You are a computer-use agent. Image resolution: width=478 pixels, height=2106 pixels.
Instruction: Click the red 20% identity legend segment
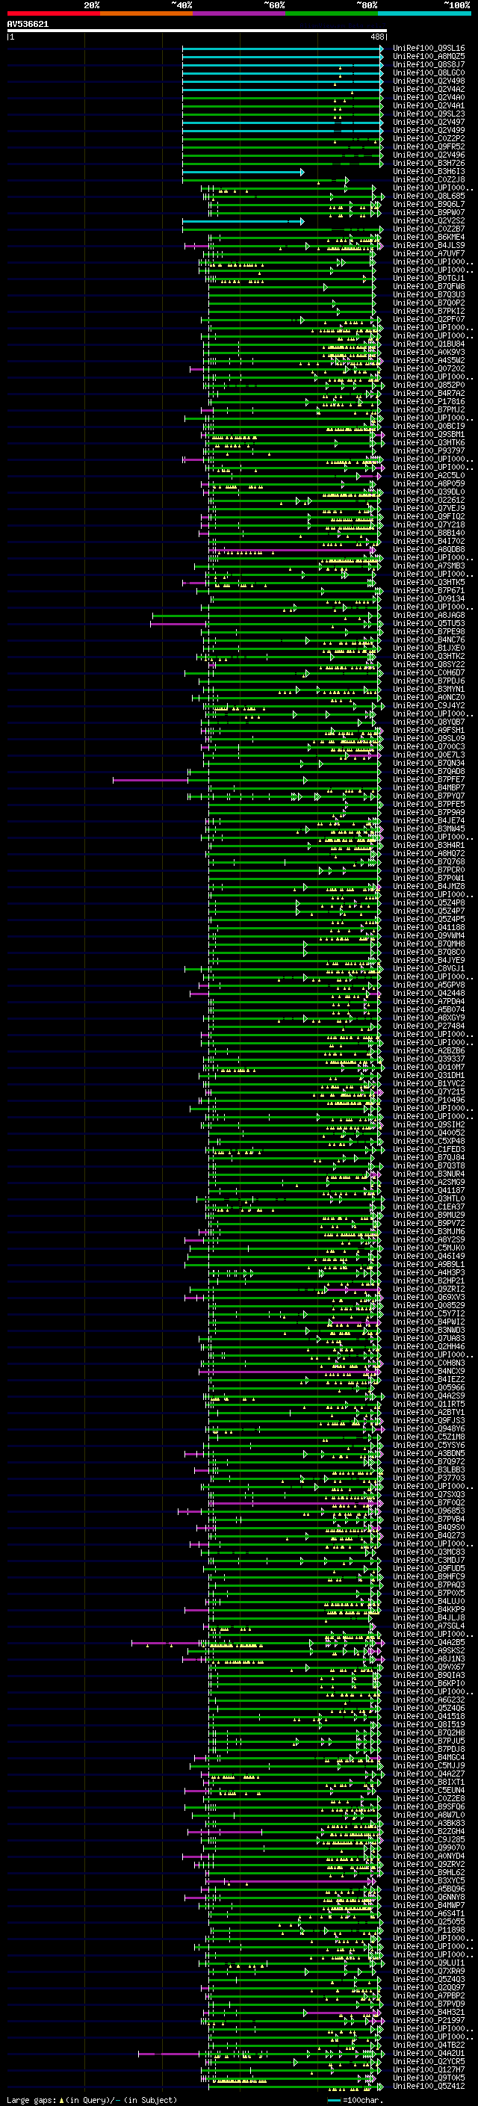[x=53, y=13]
